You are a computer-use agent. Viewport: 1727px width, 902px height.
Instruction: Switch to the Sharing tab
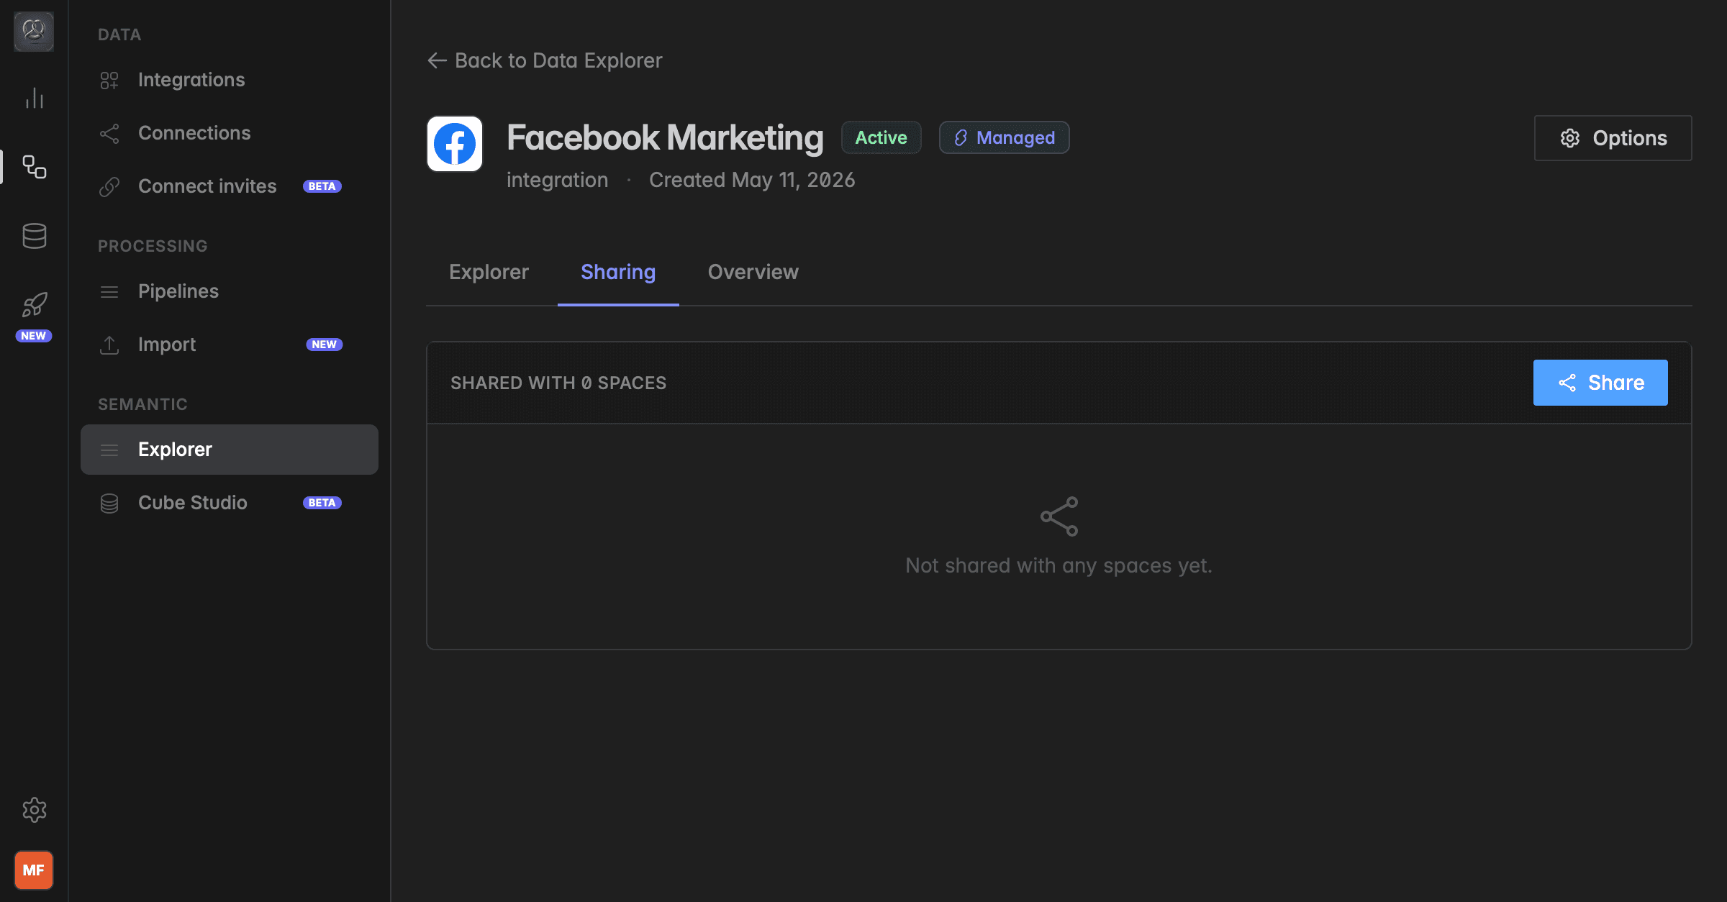(x=618, y=272)
